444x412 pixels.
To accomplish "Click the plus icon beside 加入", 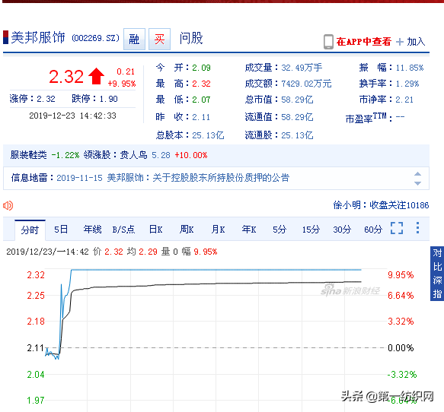I will tap(400, 42).
